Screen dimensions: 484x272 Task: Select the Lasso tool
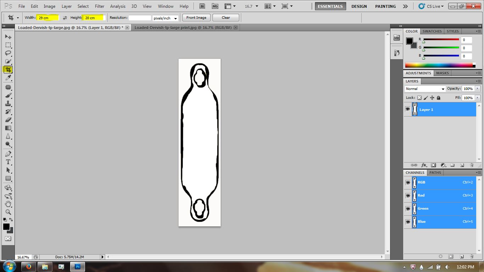click(x=8, y=53)
